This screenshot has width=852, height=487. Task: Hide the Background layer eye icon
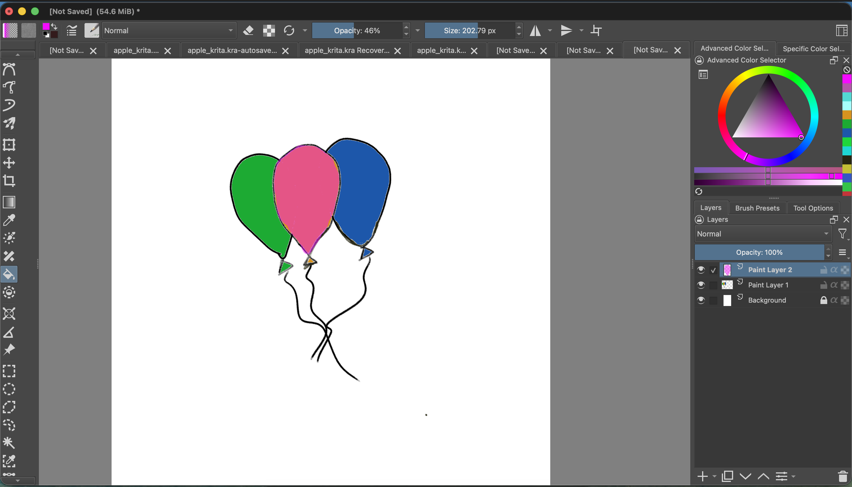click(701, 300)
